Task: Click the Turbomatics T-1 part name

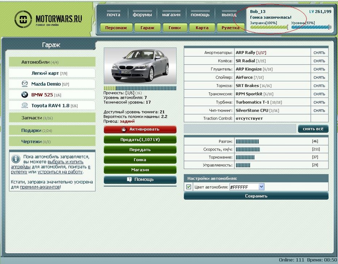Action: coord(253,102)
